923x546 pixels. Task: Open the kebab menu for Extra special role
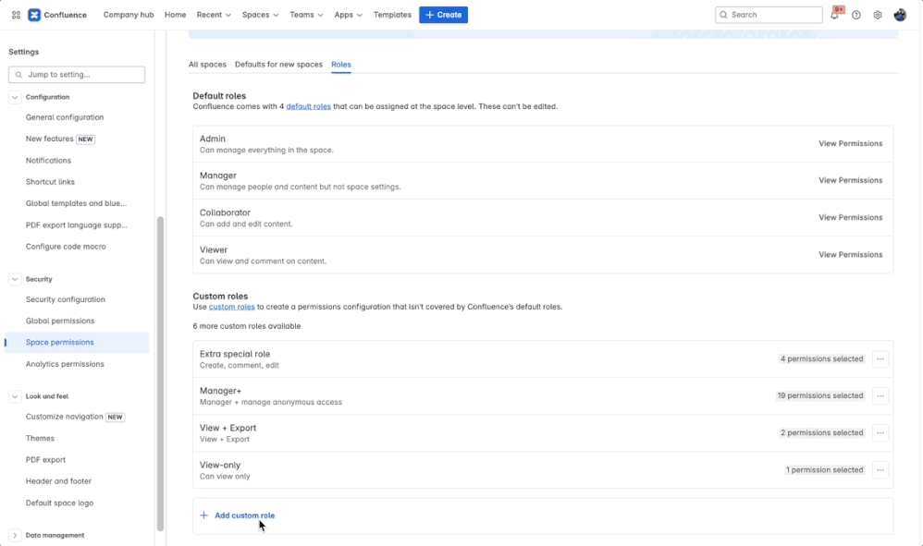tap(880, 358)
